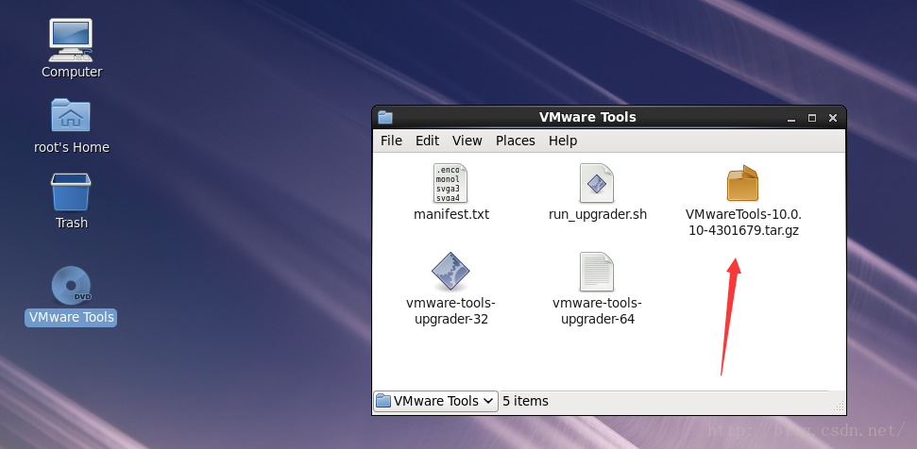Open the Computer desktop icon
The image size is (917, 449).
71,40
